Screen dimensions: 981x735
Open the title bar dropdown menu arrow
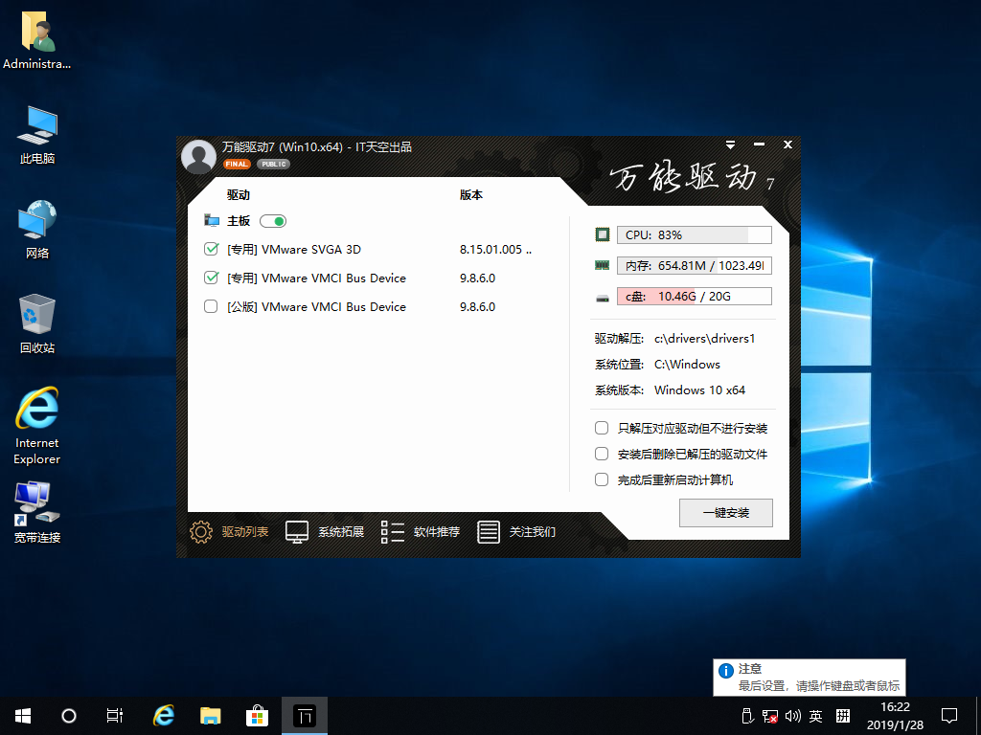coord(730,145)
